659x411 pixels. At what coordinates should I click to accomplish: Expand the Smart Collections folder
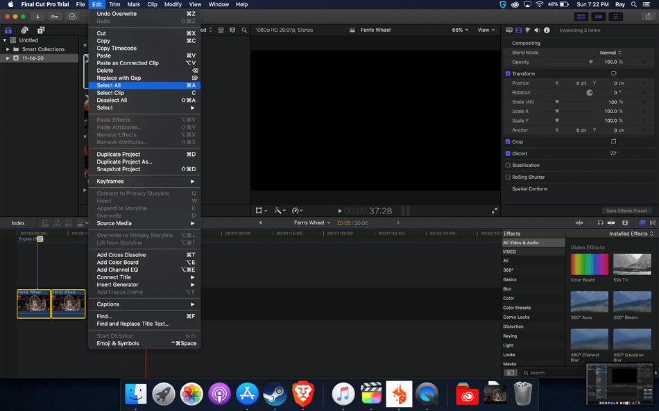pyautogui.click(x=8, y=49)
